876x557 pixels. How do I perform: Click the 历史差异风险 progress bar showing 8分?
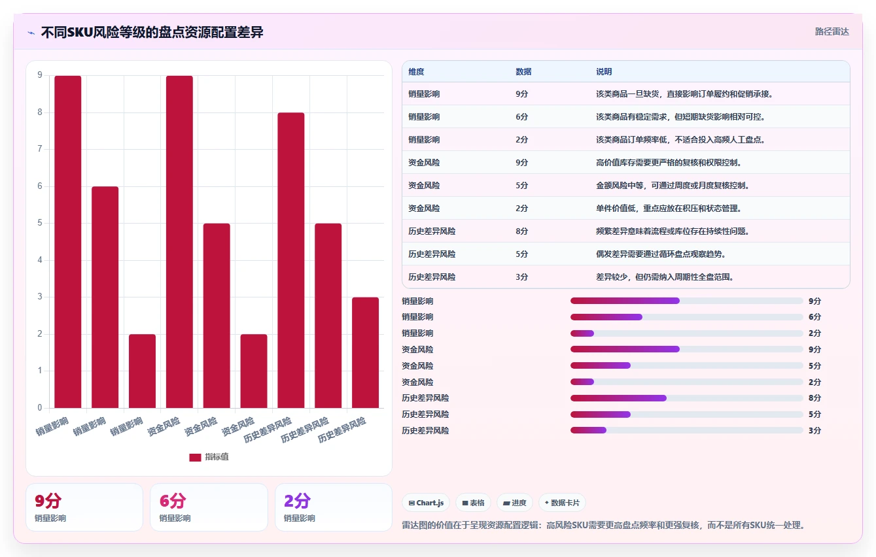click(687, 398)
